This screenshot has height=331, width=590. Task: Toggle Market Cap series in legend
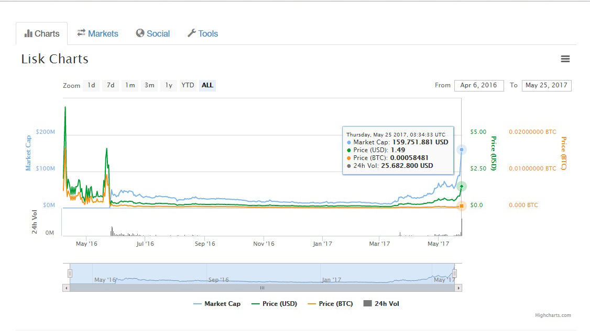coord(222,304)
